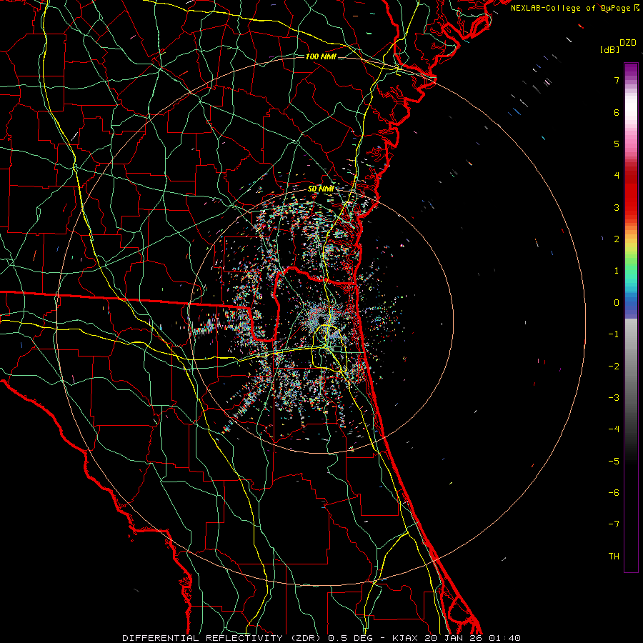This screenshot has width=643, height=643.
Task: Click the -2 value on color scale
Action: click(x=614, y=367)
